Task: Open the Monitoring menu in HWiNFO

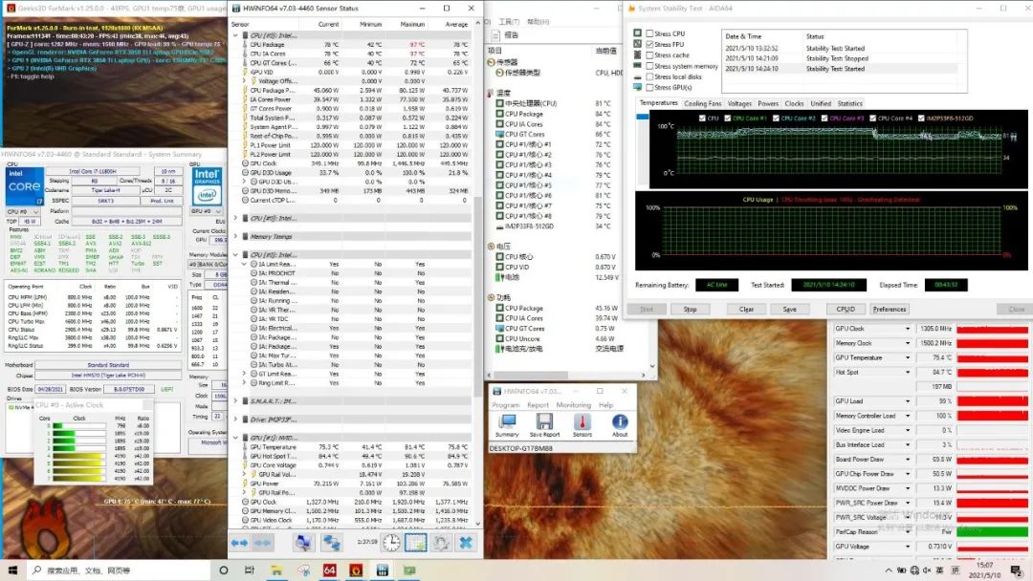Action: [x=573, y=405]
